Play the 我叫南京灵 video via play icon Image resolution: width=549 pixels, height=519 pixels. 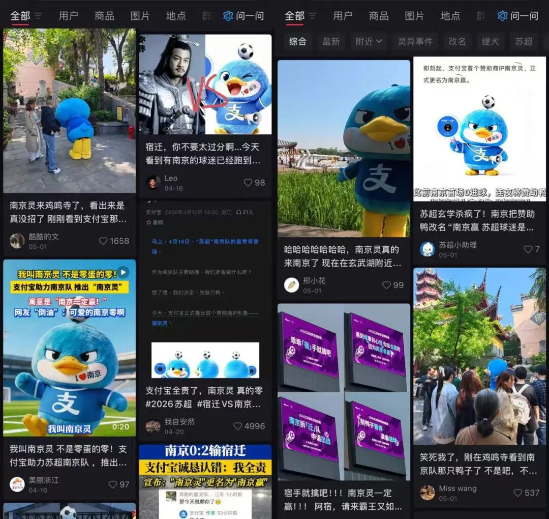coord(123,272)
